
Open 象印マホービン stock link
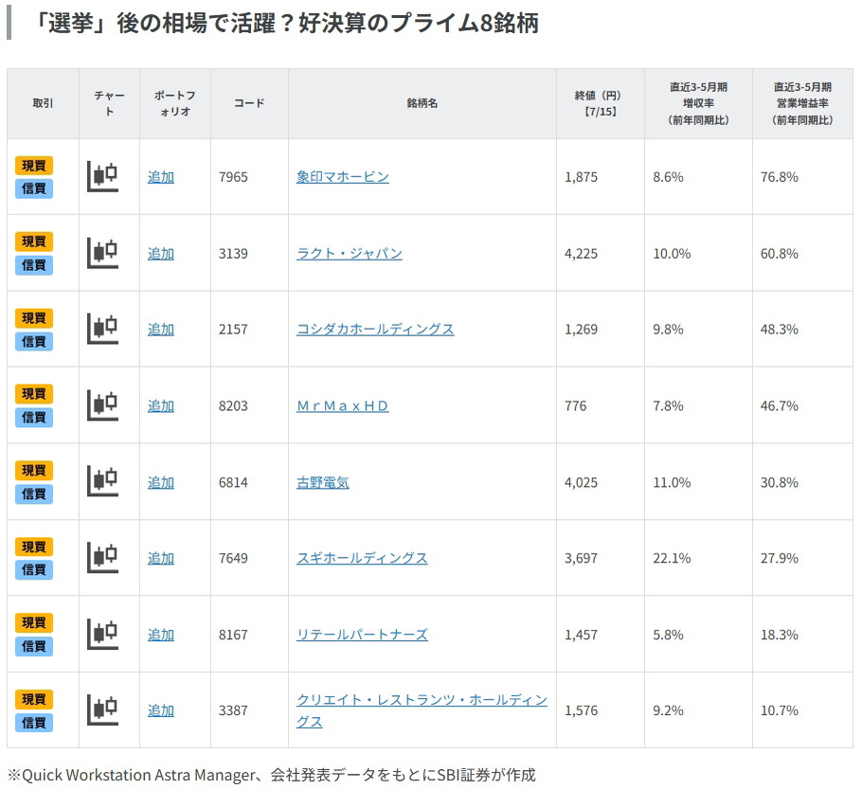tap(343, 177)
